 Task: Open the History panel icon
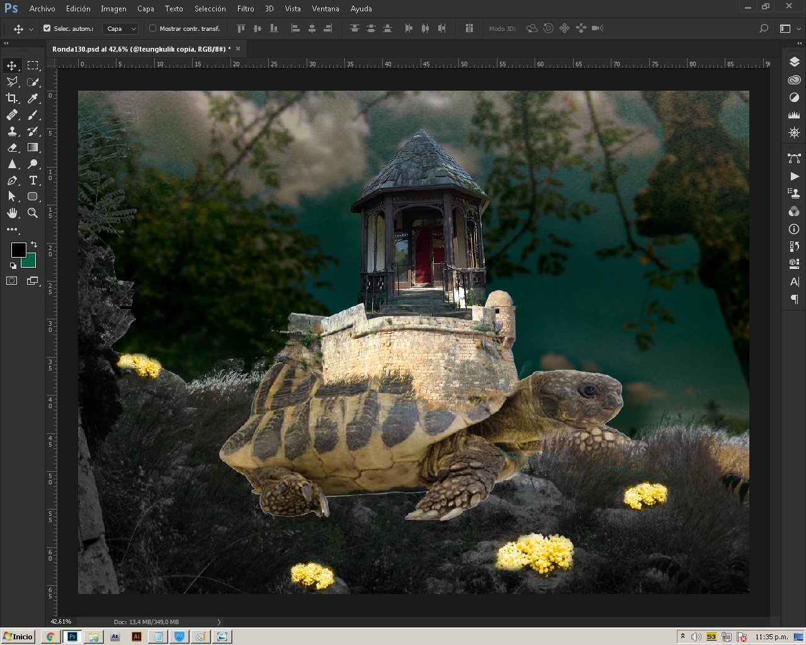click(x=794, y=247)
